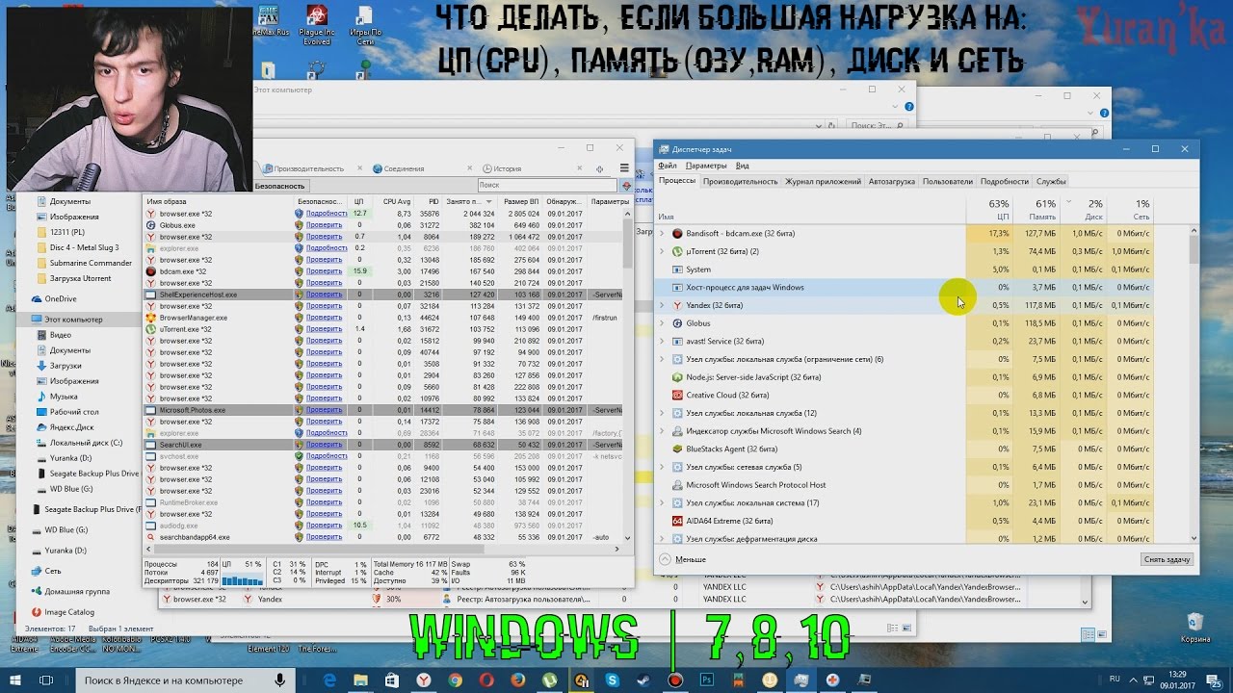Screen dimensions: 1233x693
Task: Switch to Службы tab in Task Manager
Action: 1051,181
